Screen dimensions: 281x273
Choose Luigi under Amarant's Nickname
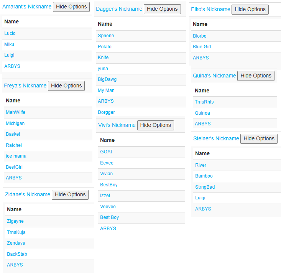(x=9, y=55)
